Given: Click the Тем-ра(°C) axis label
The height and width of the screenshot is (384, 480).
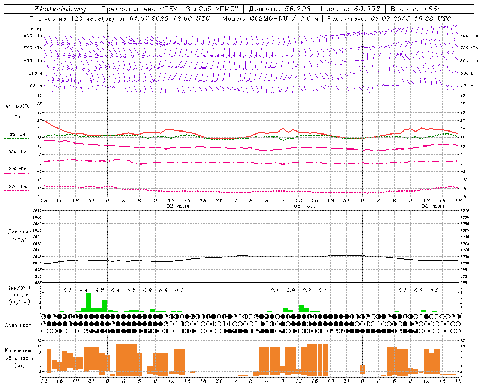Looking at the screenshot, I should pyautogui.click(x=18, y=106).
